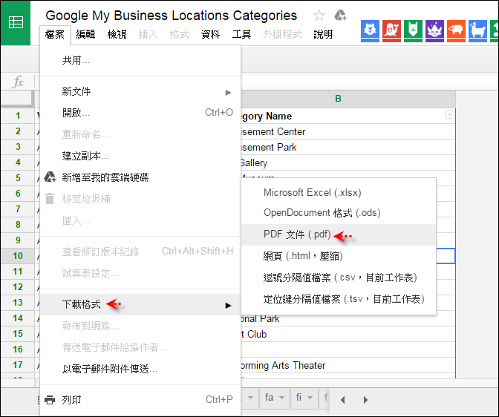Select column B header
Image resolution: width=499 pixels, height=417 pixels.
(x=338, y=99)
